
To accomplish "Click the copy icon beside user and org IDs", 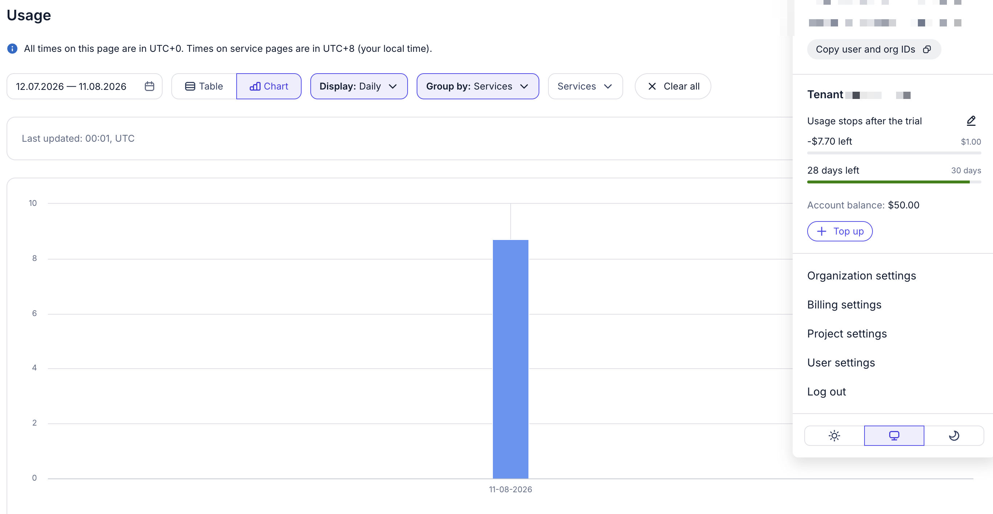I will point(927,49).
